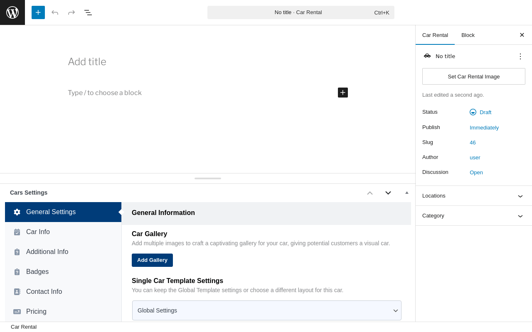
Task: Switch to the Block tab
Action: point(468,35)
